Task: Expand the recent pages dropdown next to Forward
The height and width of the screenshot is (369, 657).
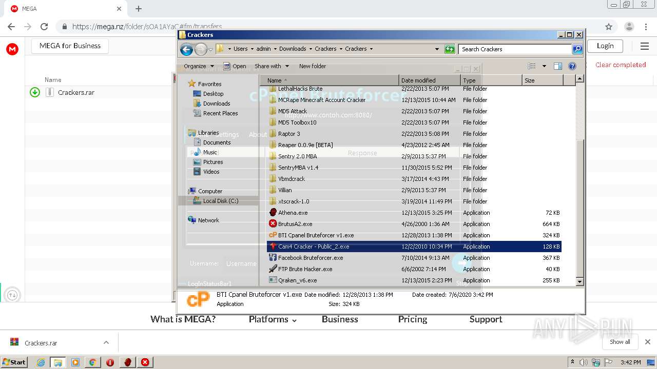Action: [210, 50]
